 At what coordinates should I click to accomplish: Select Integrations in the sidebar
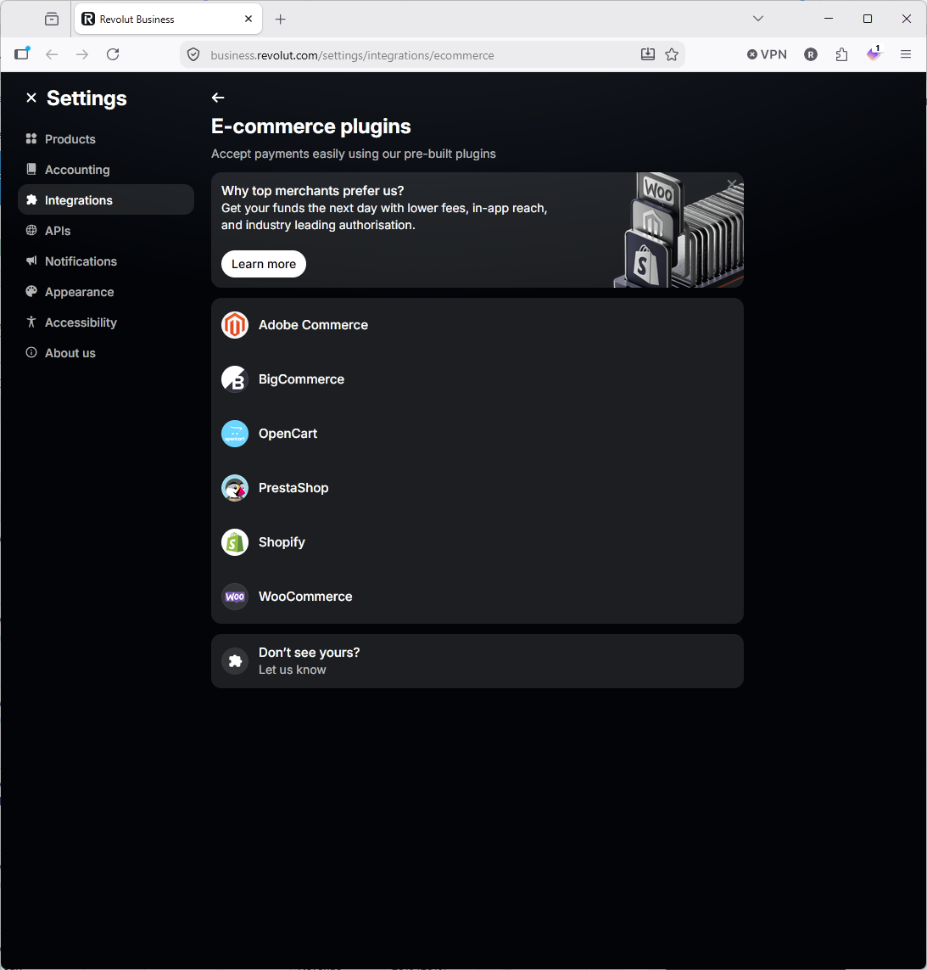[x=106, y=199]
